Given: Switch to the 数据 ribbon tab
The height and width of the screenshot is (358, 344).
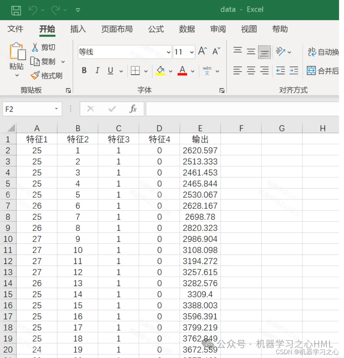Looking at the screenshot, I should pos(187,29).
